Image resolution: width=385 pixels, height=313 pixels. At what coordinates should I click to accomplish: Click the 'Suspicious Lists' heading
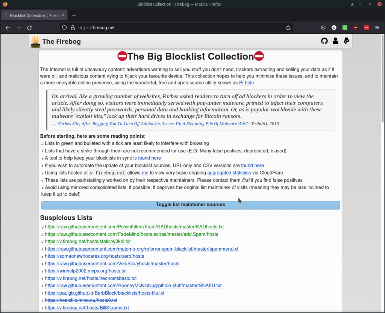click(x=66, y=218)
